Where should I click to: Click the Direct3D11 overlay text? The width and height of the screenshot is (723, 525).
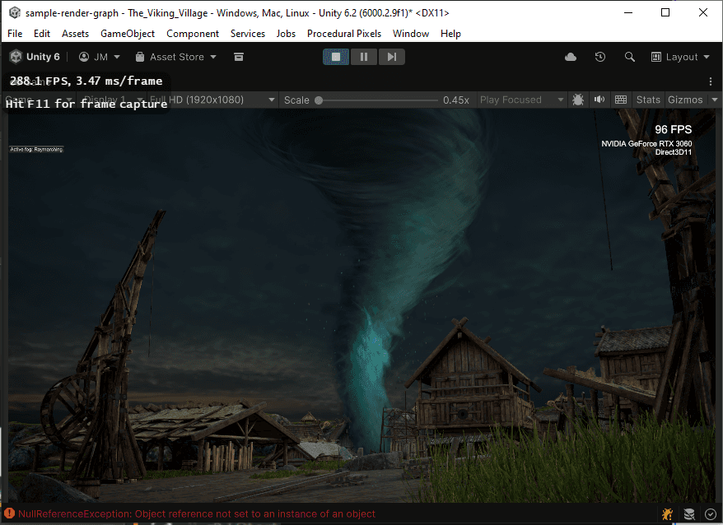(674, 152)
